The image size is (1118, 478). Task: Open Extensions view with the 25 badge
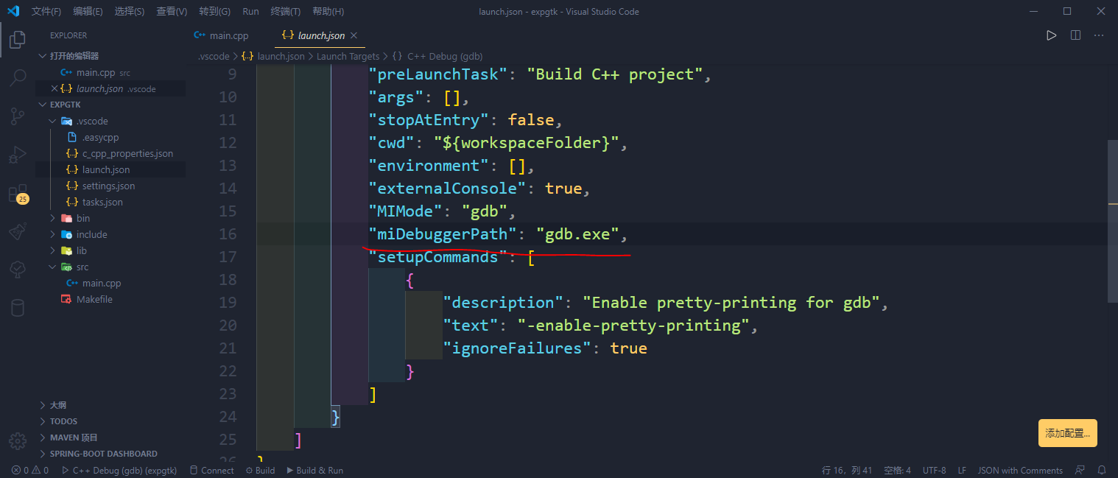coord(18,194)
